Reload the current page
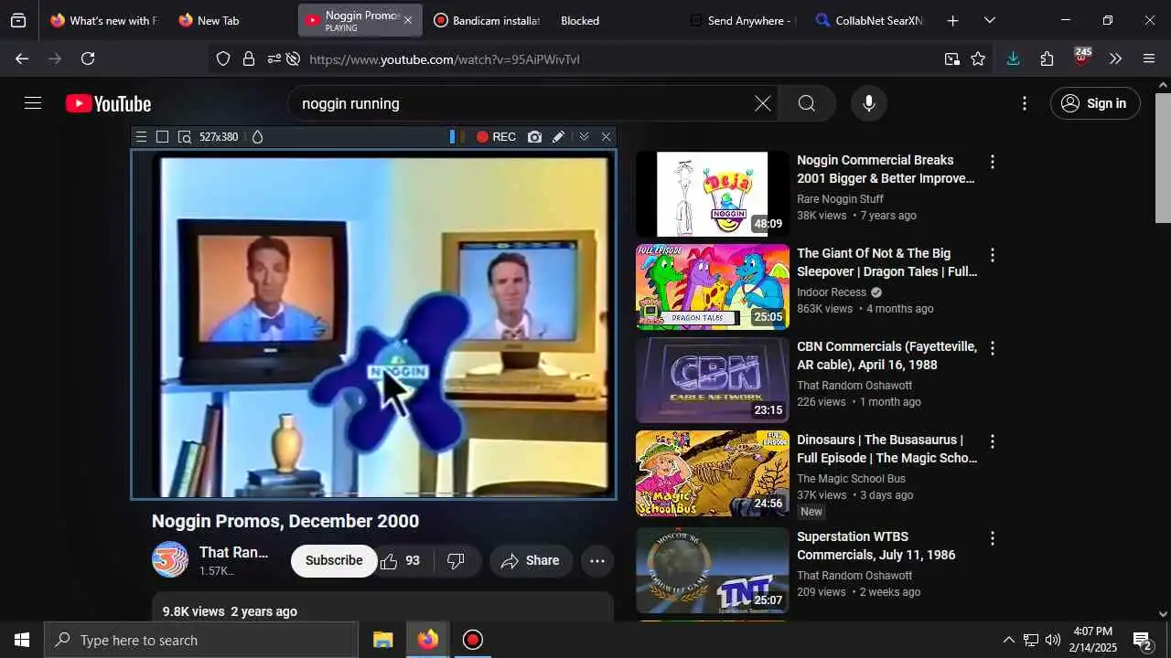 (88, 58)
